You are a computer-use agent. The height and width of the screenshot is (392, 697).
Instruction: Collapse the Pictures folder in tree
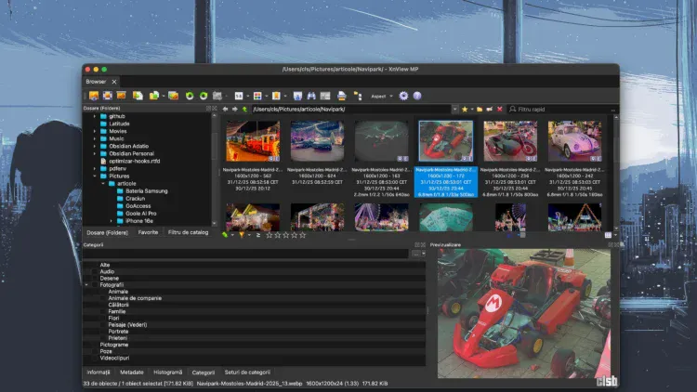[95, 176]
